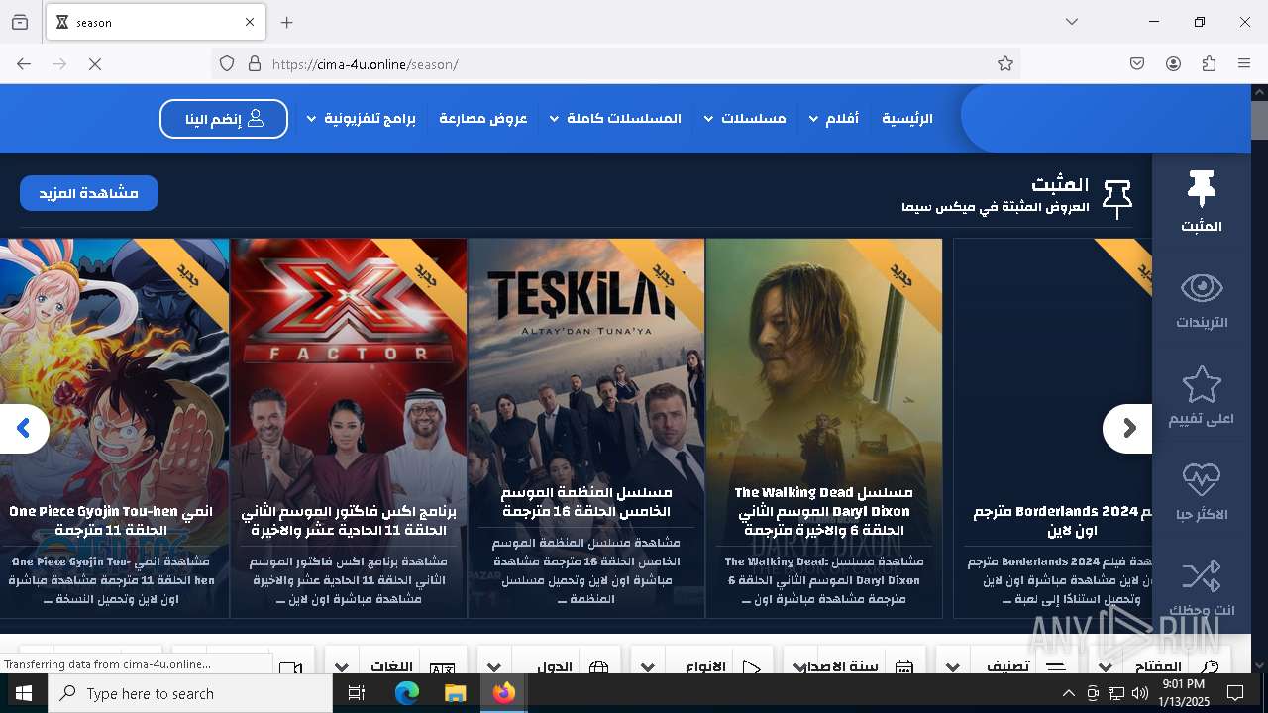Open the Firefox application menu

pos(1244,64)
